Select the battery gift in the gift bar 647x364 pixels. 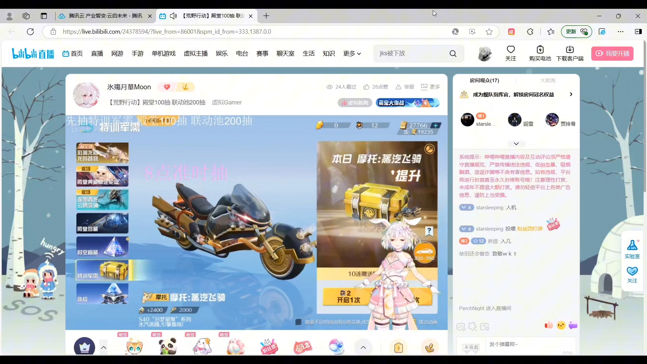398,347
